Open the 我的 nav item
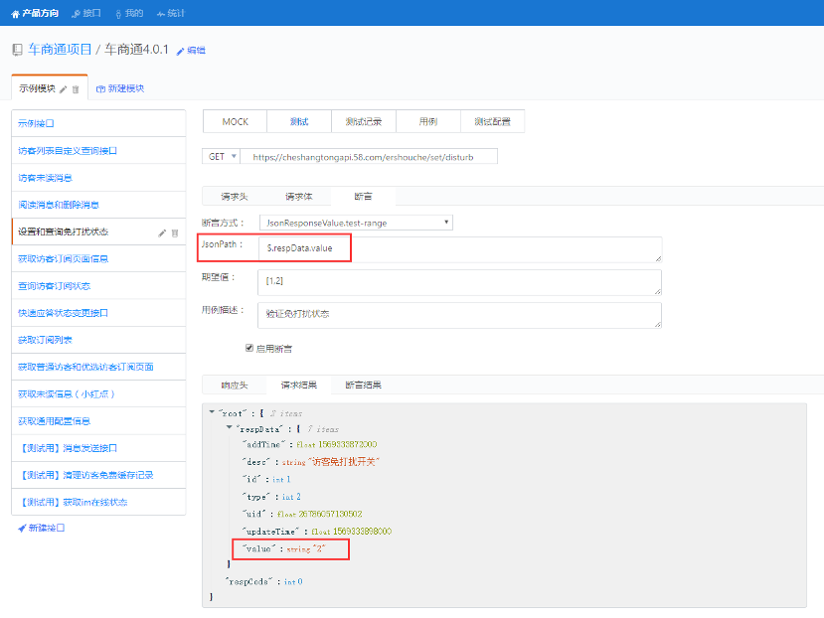Image resolution: width=824 pixels, height=618 pixels. pyautogui.click(x=129, y=13)
